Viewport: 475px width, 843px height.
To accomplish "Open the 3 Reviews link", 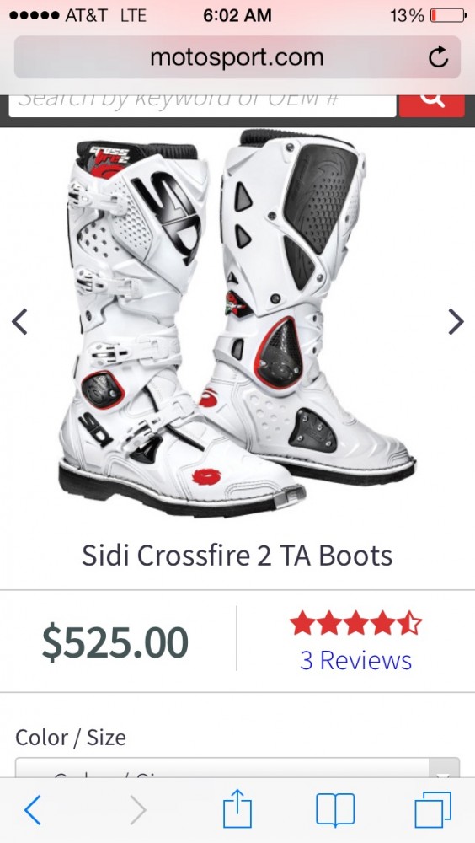I will pyautogui.click(x=355, y=660).
